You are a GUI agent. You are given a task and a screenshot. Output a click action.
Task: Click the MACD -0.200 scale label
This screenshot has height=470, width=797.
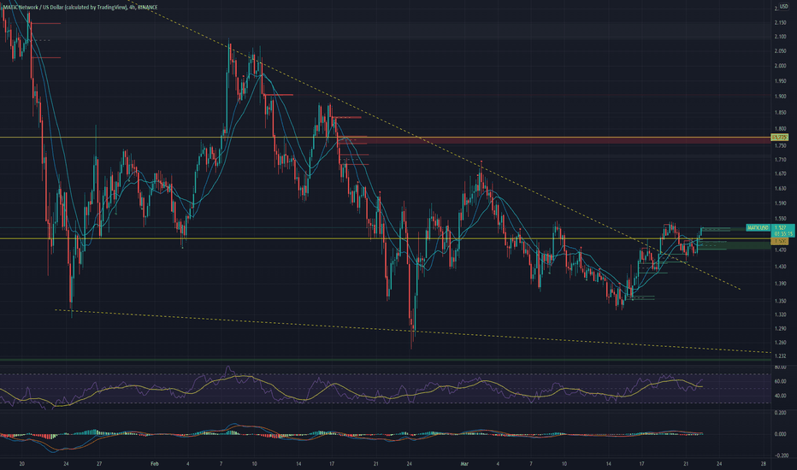pos(780,455)
